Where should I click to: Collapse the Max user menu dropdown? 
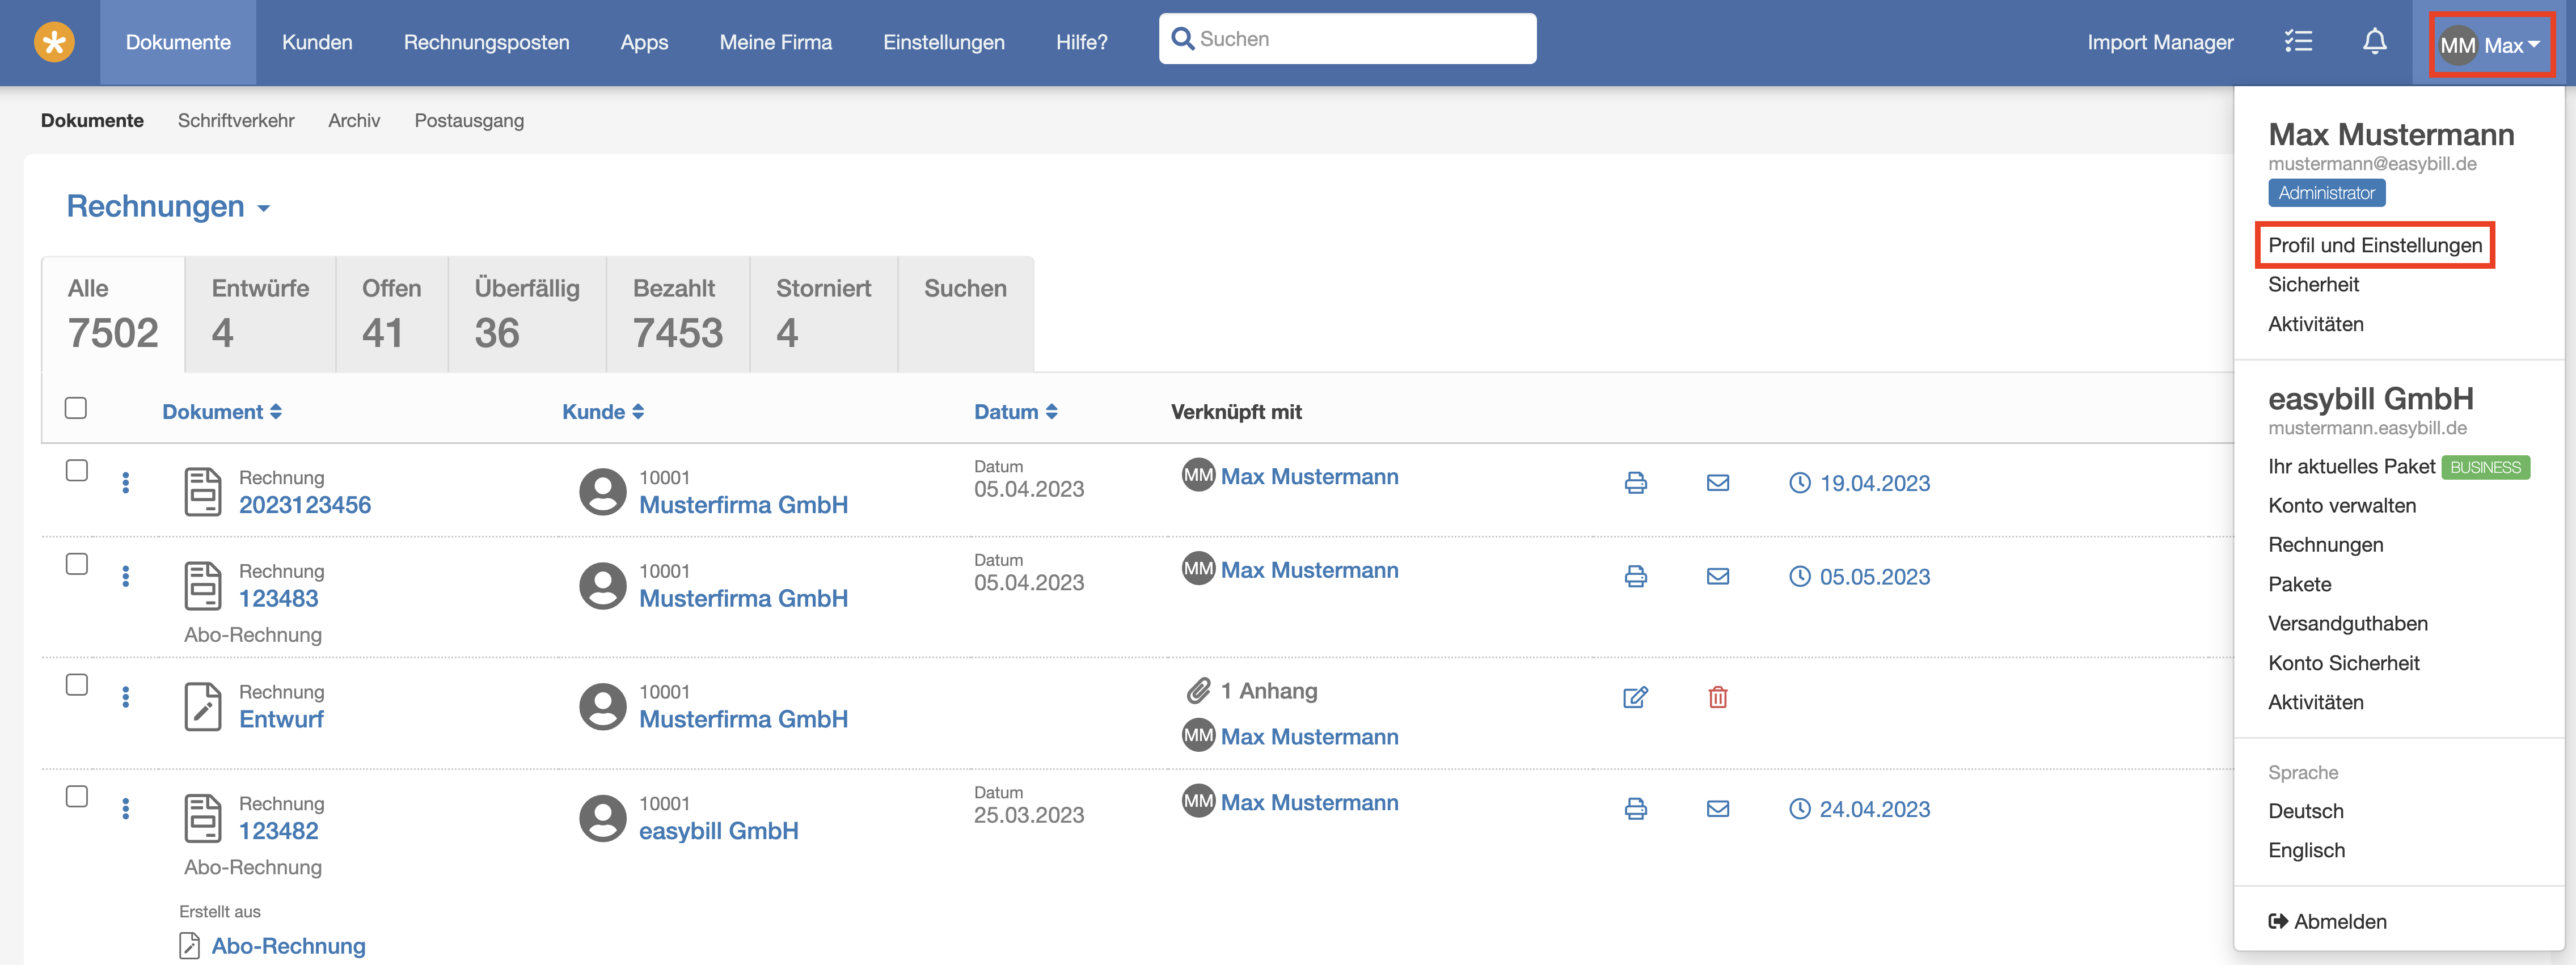(x=2491, y=44)
